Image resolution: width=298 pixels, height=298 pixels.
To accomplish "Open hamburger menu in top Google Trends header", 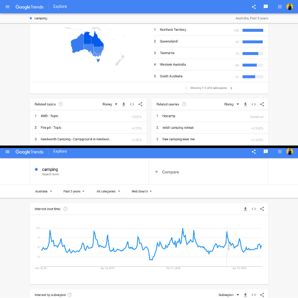I will coord(7,7).
